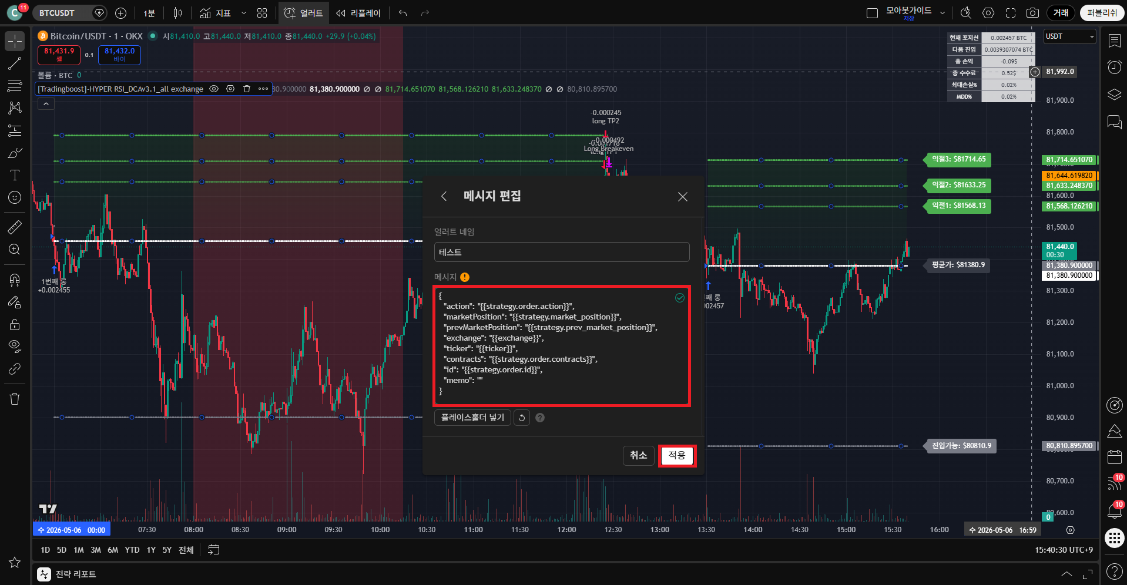Open the notifications bell in right sidebar
Screen dimensions: 1127x585
(x=1114, y=510)
